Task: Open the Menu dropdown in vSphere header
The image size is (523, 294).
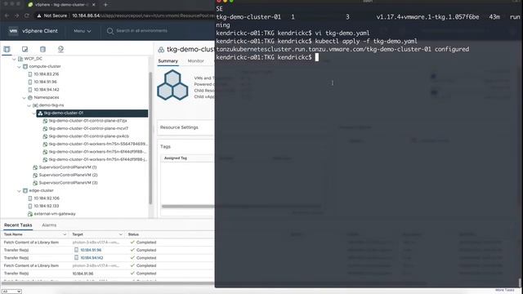Action: (82, 31)
